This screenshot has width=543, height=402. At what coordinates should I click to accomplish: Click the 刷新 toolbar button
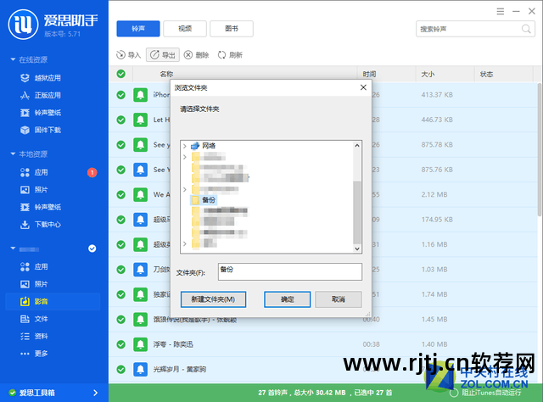point(230,55)
